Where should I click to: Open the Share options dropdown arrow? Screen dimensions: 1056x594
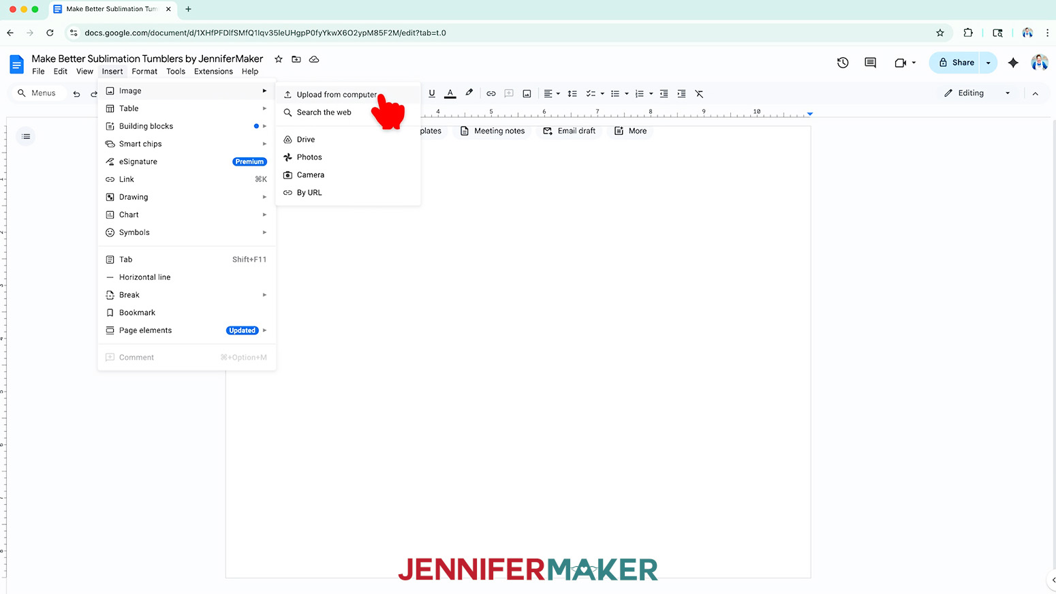989,63
